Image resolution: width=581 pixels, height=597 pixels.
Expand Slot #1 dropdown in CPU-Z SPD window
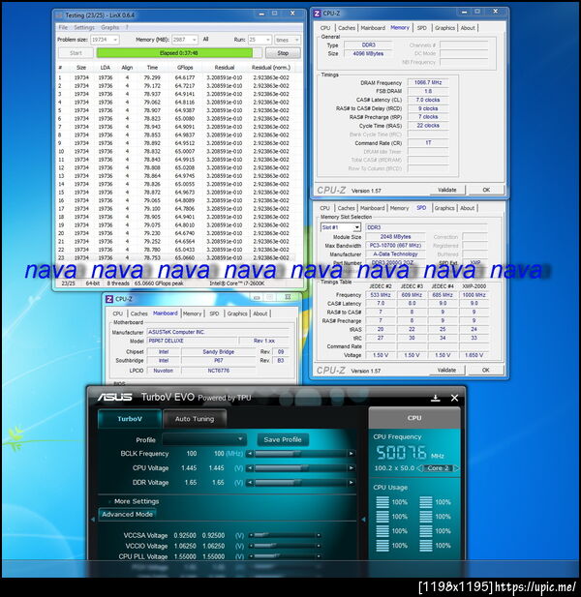coord(356,227)
